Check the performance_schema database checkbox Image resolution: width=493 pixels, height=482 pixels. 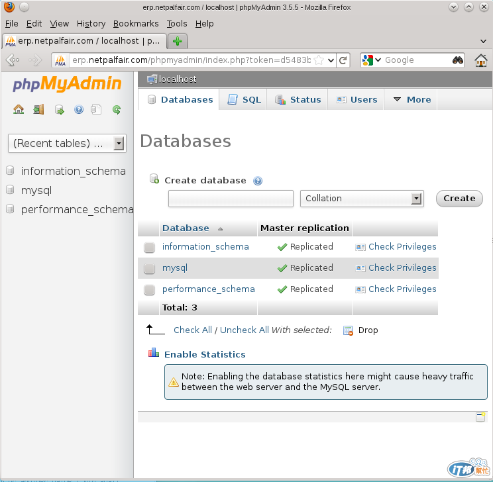pyautogui.click(x=149, y=289)
